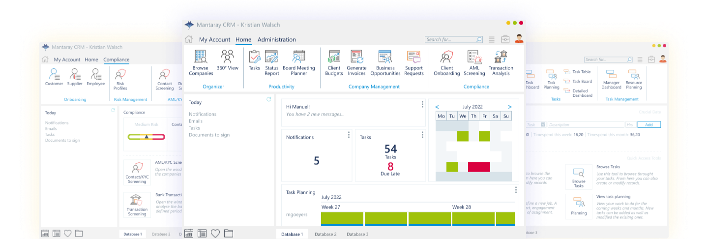
Task: Launch the Board Meeting Planner
Action: point(299,62)
